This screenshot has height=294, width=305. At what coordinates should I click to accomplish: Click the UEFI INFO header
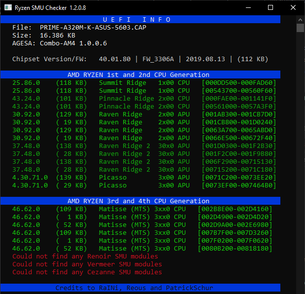click(x=140, y=19)
